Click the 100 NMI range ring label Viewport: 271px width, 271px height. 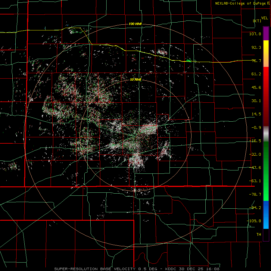(135, 24)
